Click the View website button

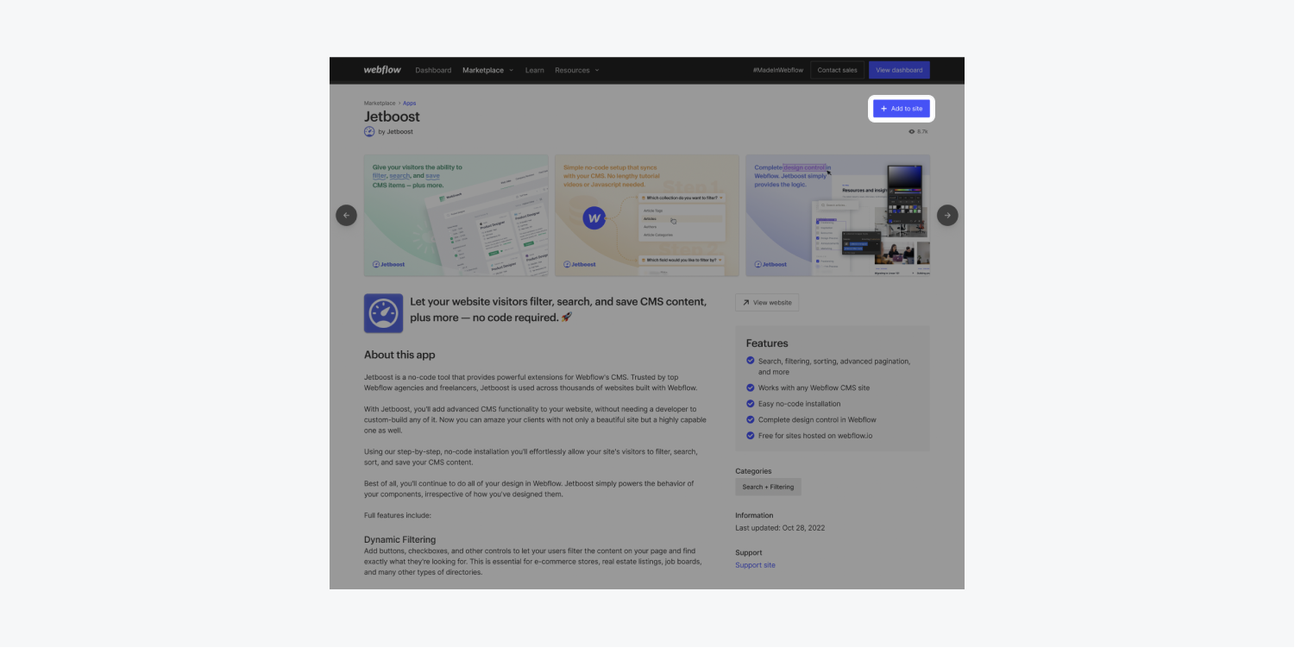(x=767, y=303)
